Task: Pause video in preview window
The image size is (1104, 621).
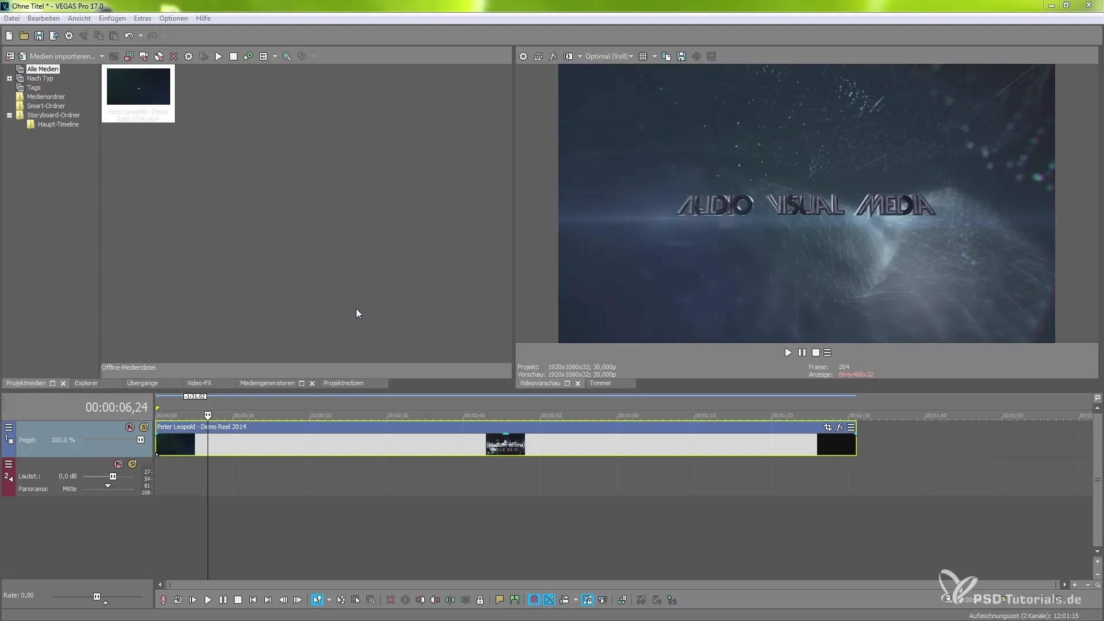Action: click(802, 352)
